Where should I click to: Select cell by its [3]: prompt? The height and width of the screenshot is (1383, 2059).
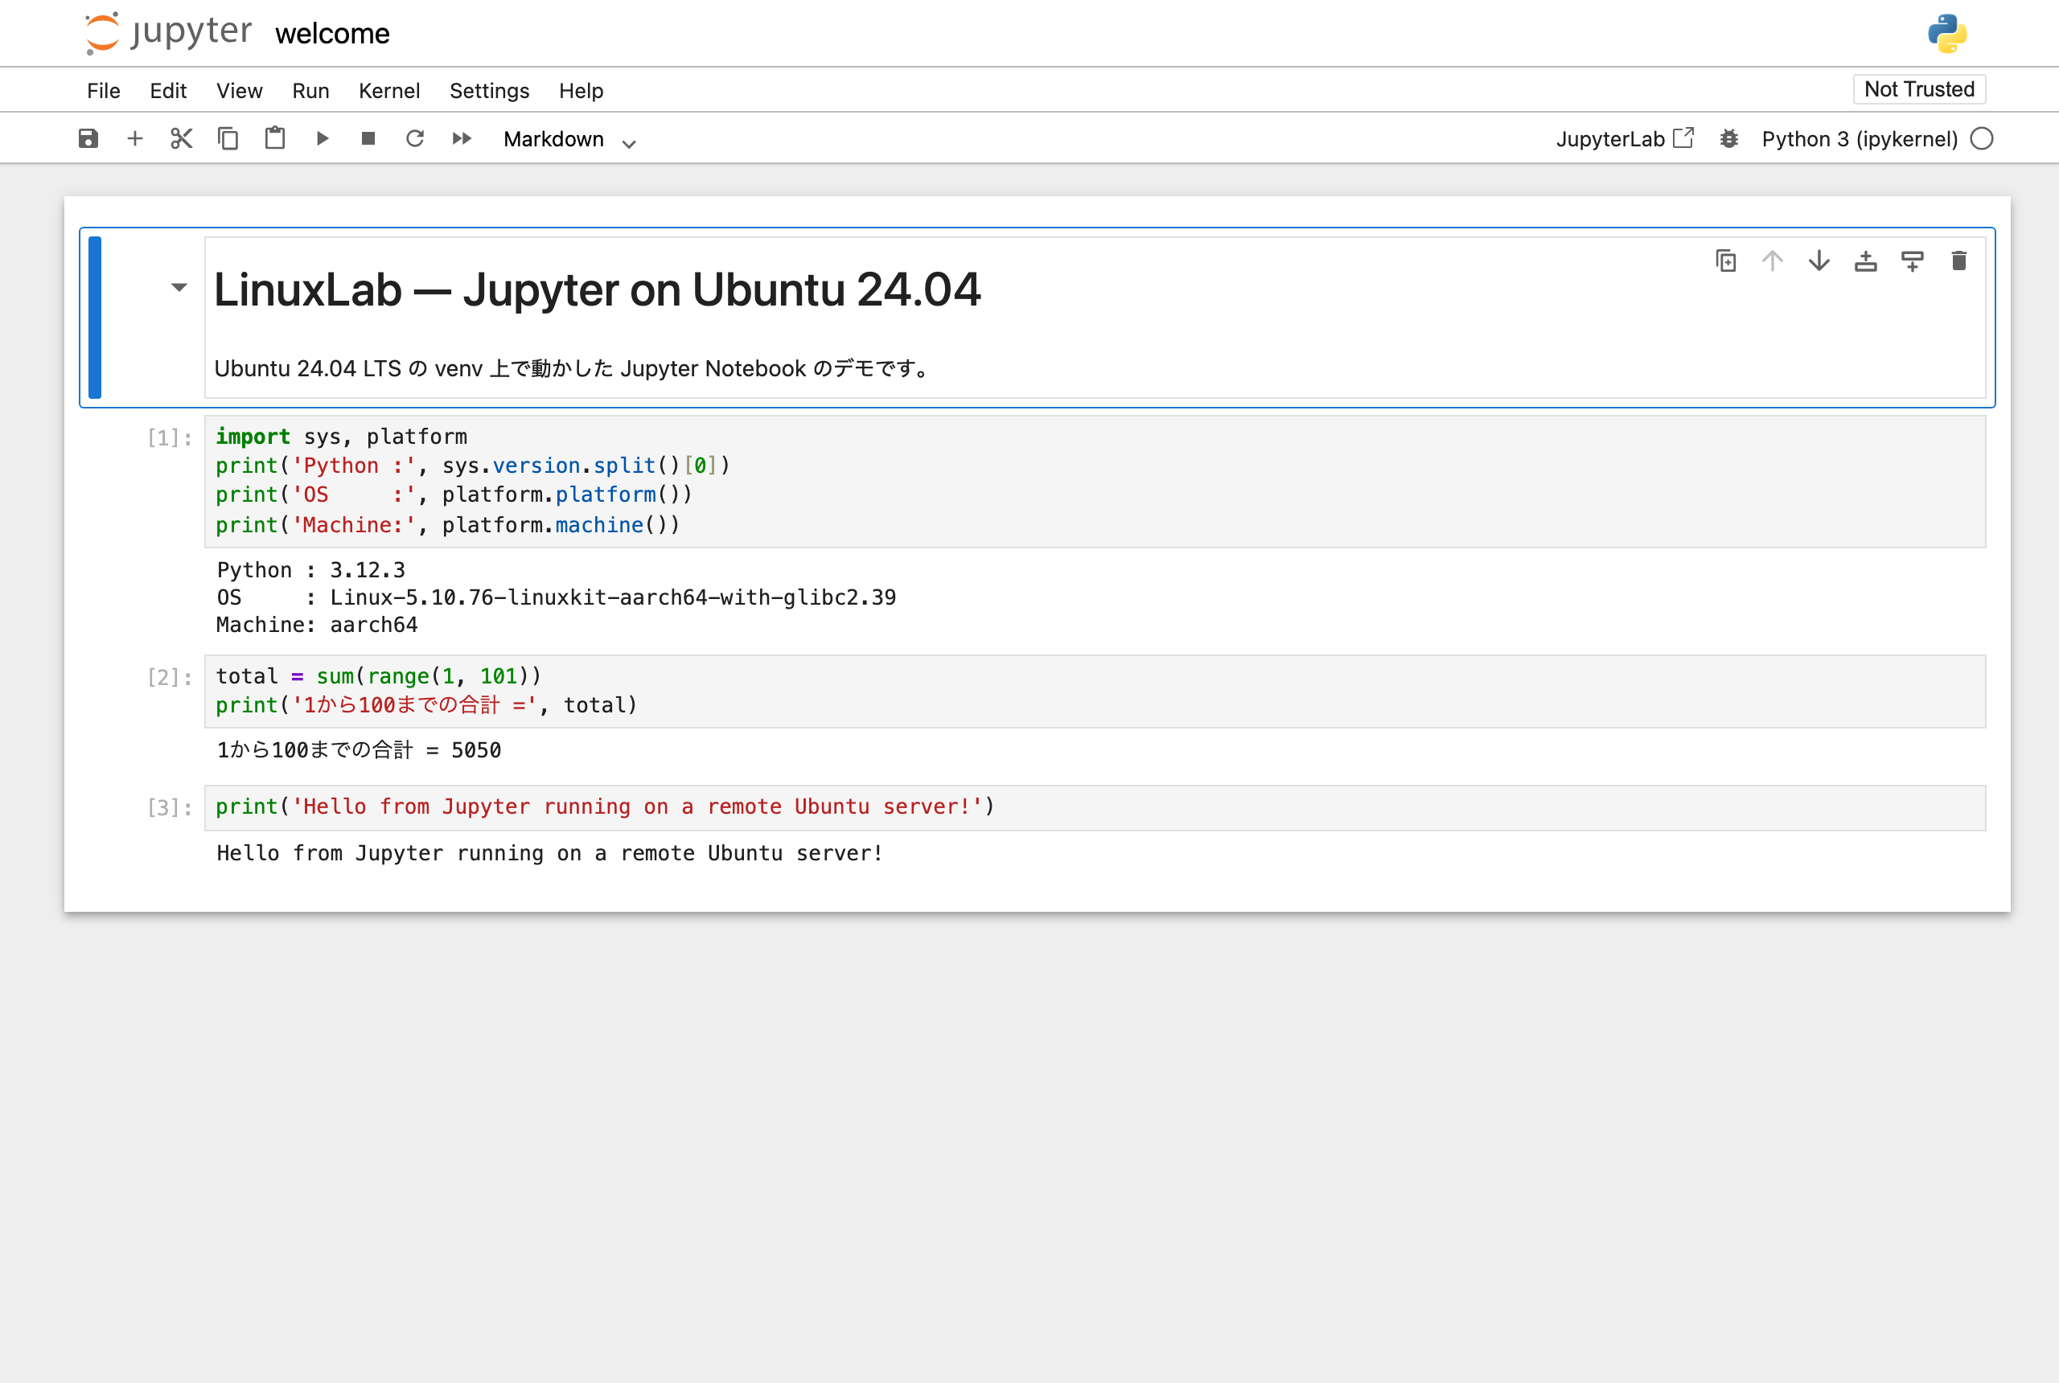[170, 808]
